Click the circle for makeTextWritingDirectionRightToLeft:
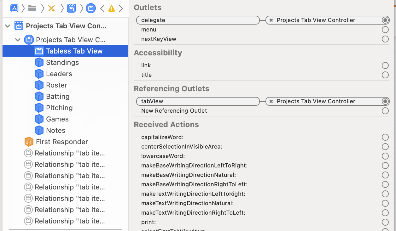The height and width of the screenshot is (231, 396). coord(385,213)
